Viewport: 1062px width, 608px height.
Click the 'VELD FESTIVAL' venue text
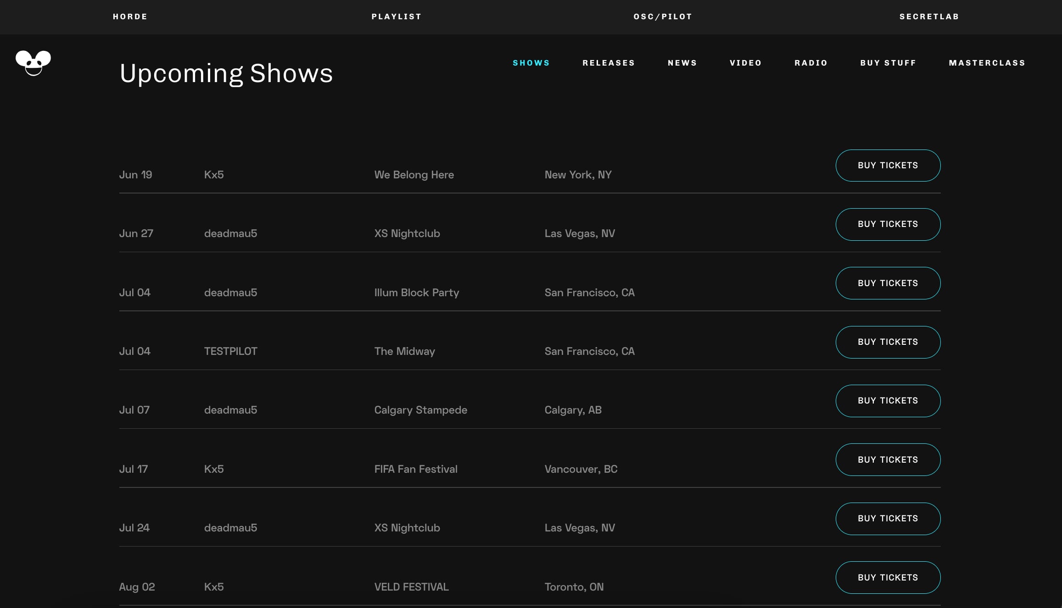[x=411, y=587]
